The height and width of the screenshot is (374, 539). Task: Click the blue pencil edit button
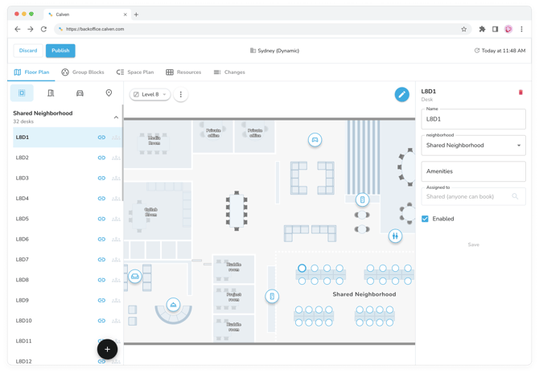401,94
